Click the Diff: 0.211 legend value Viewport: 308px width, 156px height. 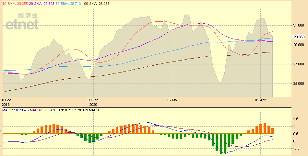[65, 110]
